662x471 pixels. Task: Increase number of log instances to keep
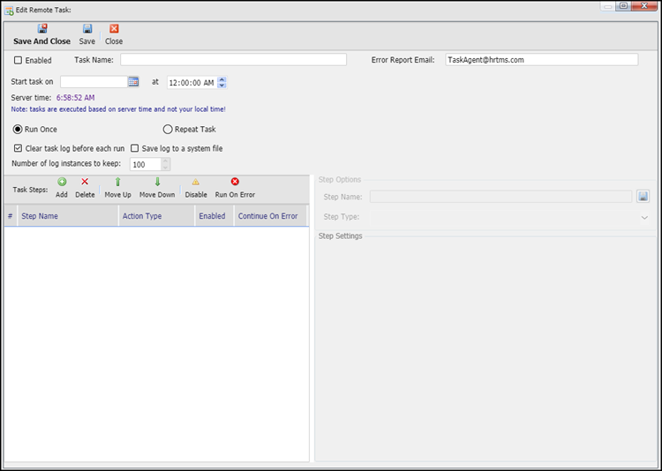tap(166, 161)
